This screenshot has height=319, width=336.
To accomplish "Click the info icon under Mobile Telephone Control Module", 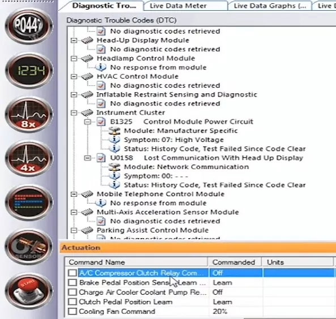I will pyautogui.click(x=101, y=203).
